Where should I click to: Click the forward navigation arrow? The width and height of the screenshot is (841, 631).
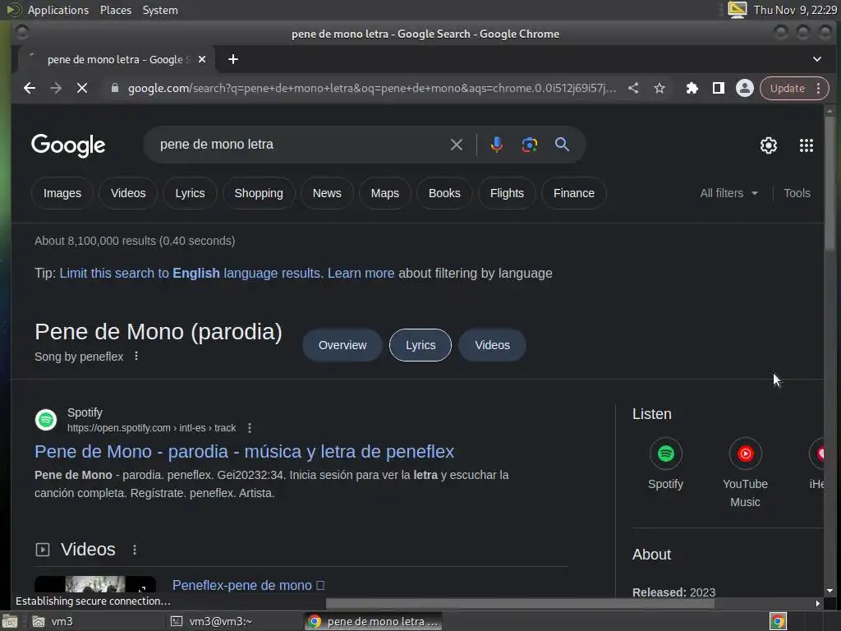point(56,88)
